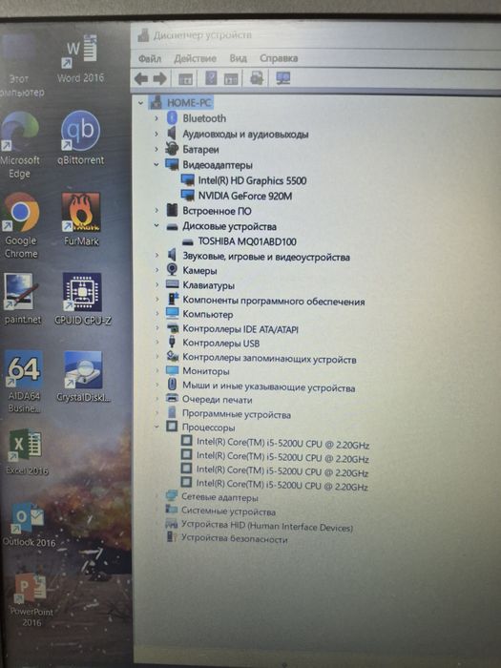Click the Back arrow toolbar button
The height and width of the screenshot is (668, 501).
[141, 78]
